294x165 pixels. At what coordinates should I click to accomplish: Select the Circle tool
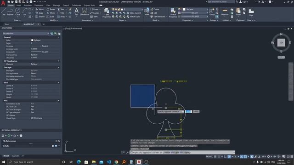tap(17, 11)
